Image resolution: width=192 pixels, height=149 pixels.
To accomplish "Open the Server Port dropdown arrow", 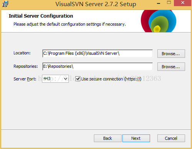I will point(66,79).
